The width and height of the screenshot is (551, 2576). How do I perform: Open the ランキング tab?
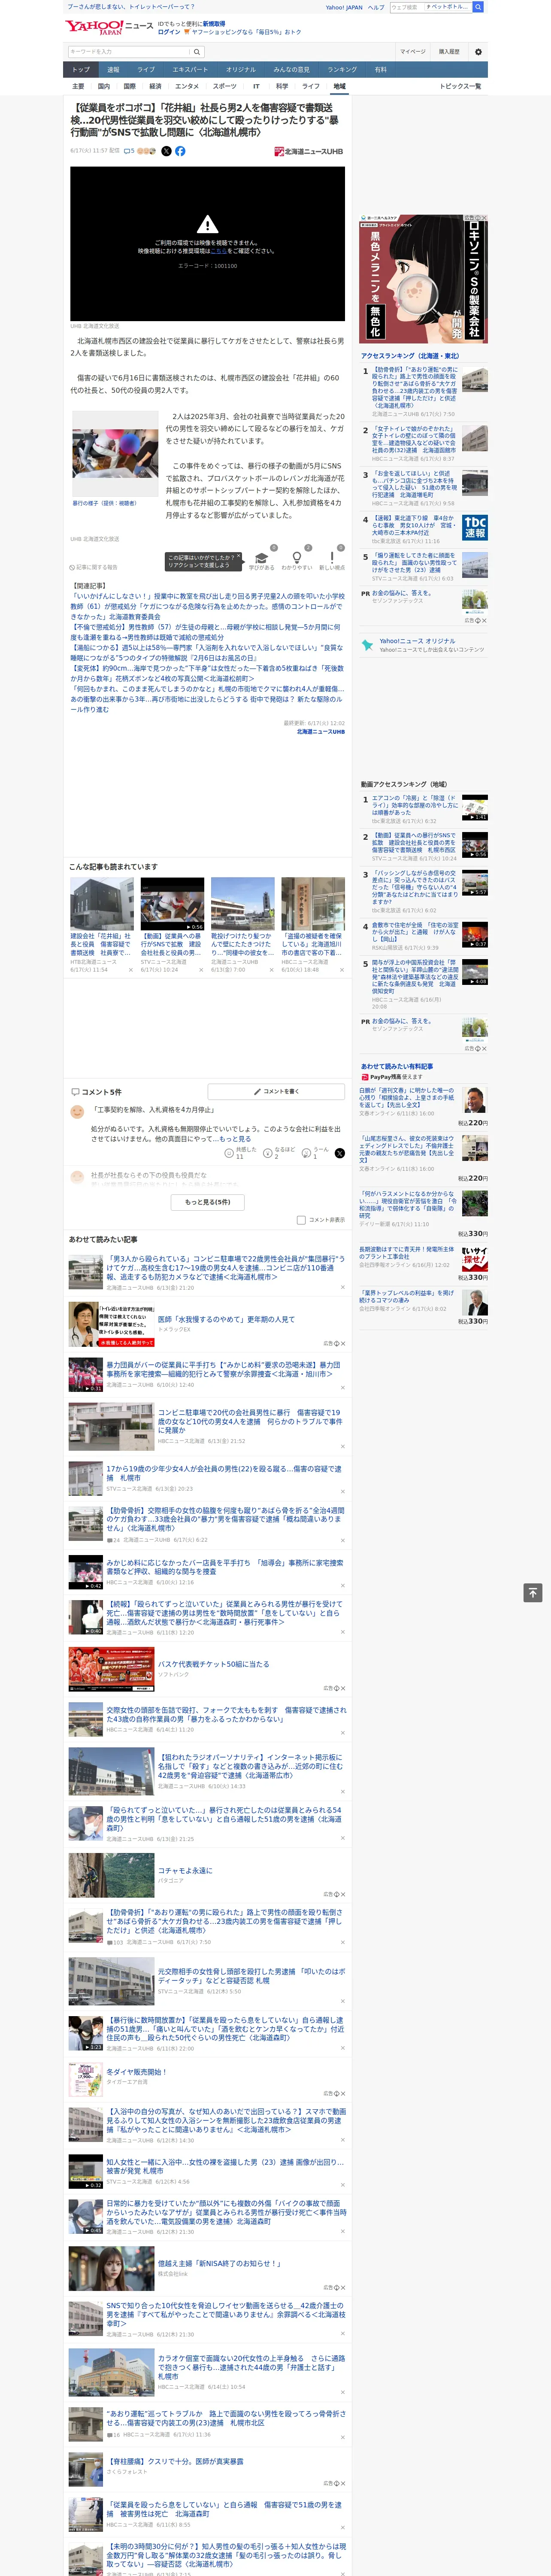342,70
